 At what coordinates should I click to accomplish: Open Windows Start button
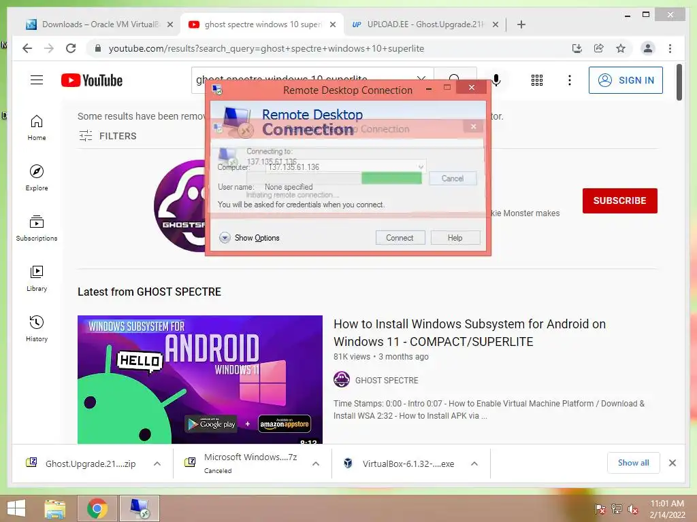(16, 508)
